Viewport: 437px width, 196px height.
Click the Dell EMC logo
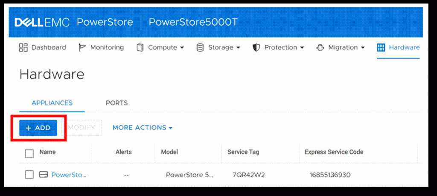click(42, 22)
